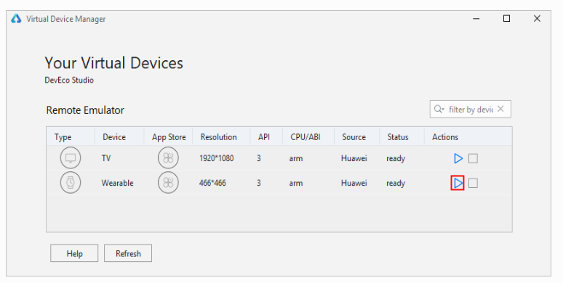Sort by the Device column header

coord(119,137)
